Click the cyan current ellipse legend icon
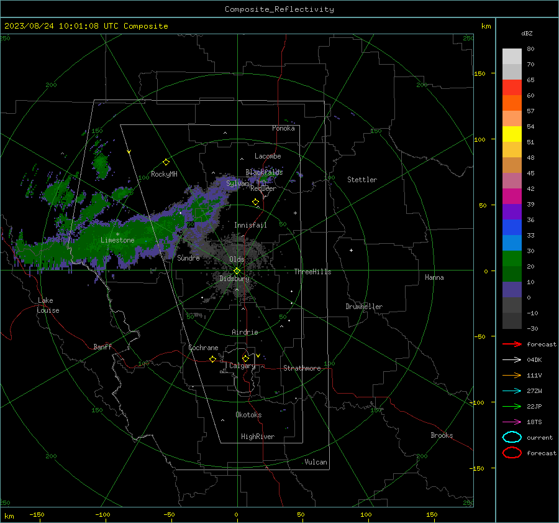Screen dimensions: 559x523 (x=512, y=437)
